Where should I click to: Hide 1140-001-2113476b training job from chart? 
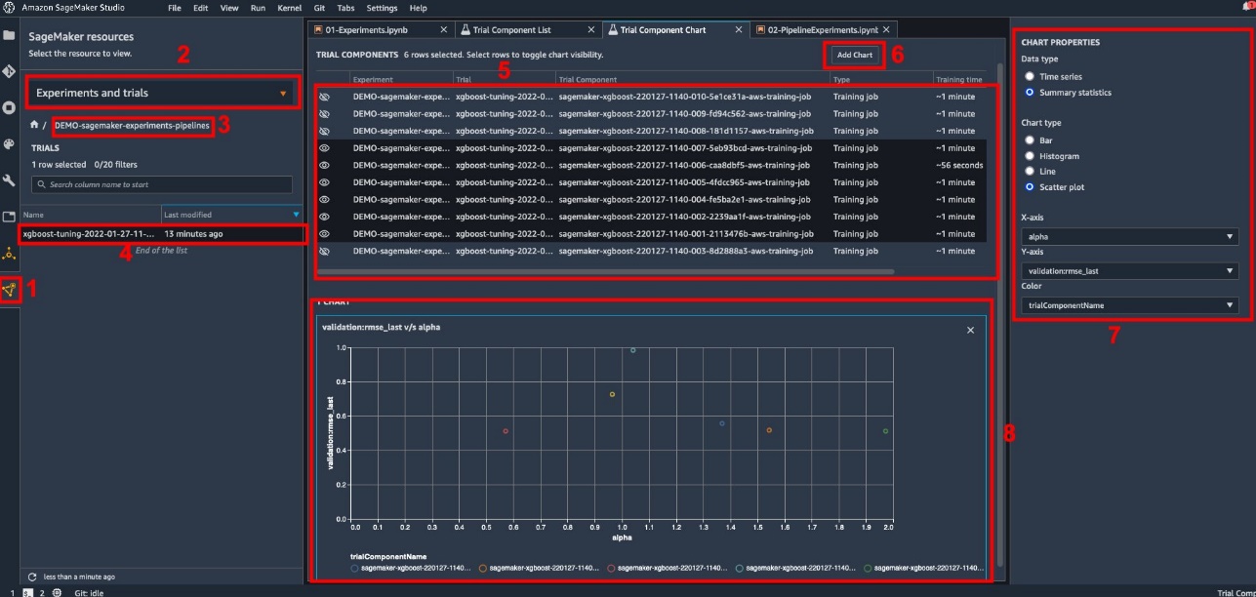click(324, 234)
